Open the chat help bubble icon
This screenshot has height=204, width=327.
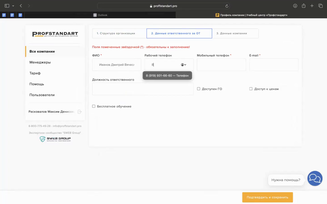315,178
